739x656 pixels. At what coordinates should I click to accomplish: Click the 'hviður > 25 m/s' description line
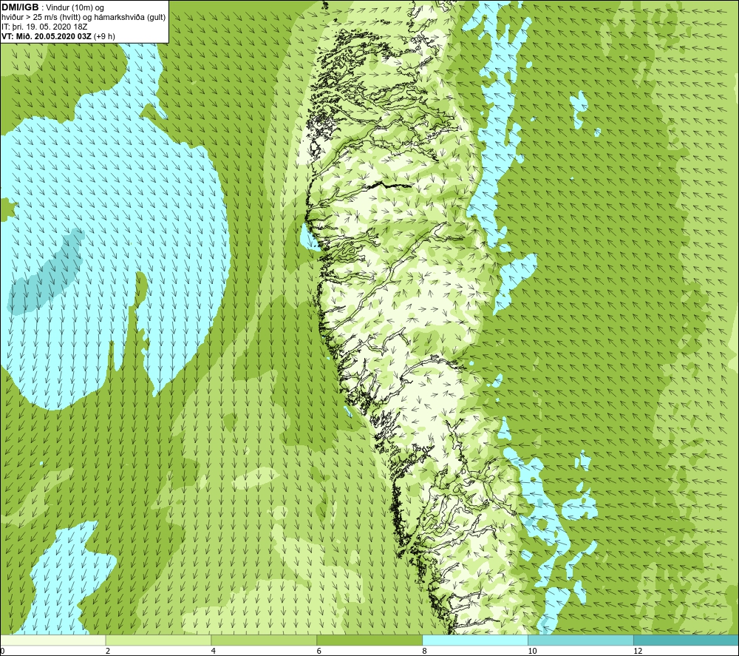point(84,18)
